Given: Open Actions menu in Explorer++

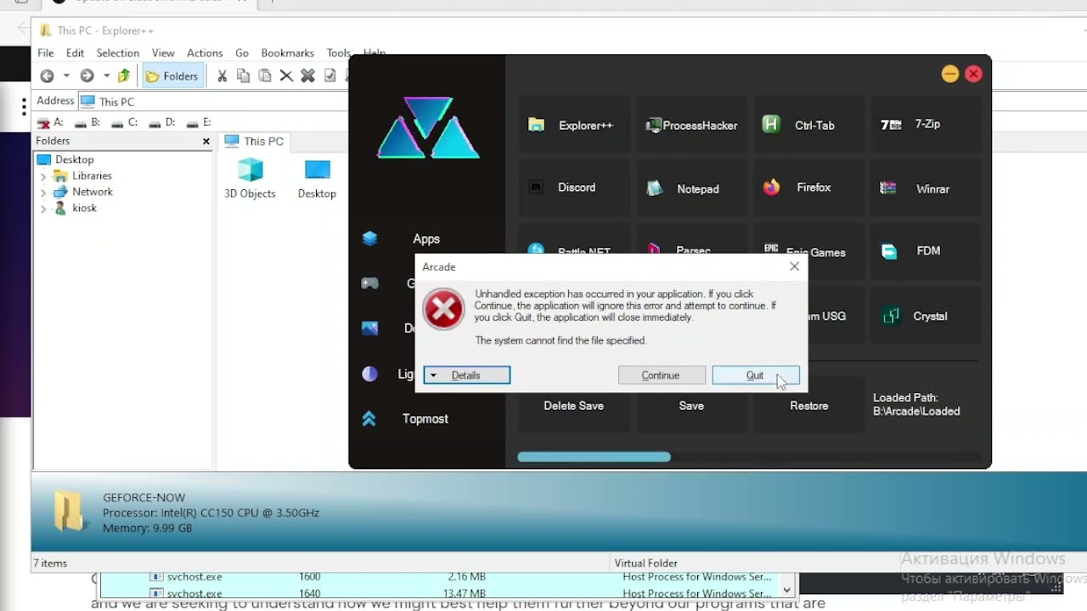Looking at the screenshot, I should coord(205,53).
